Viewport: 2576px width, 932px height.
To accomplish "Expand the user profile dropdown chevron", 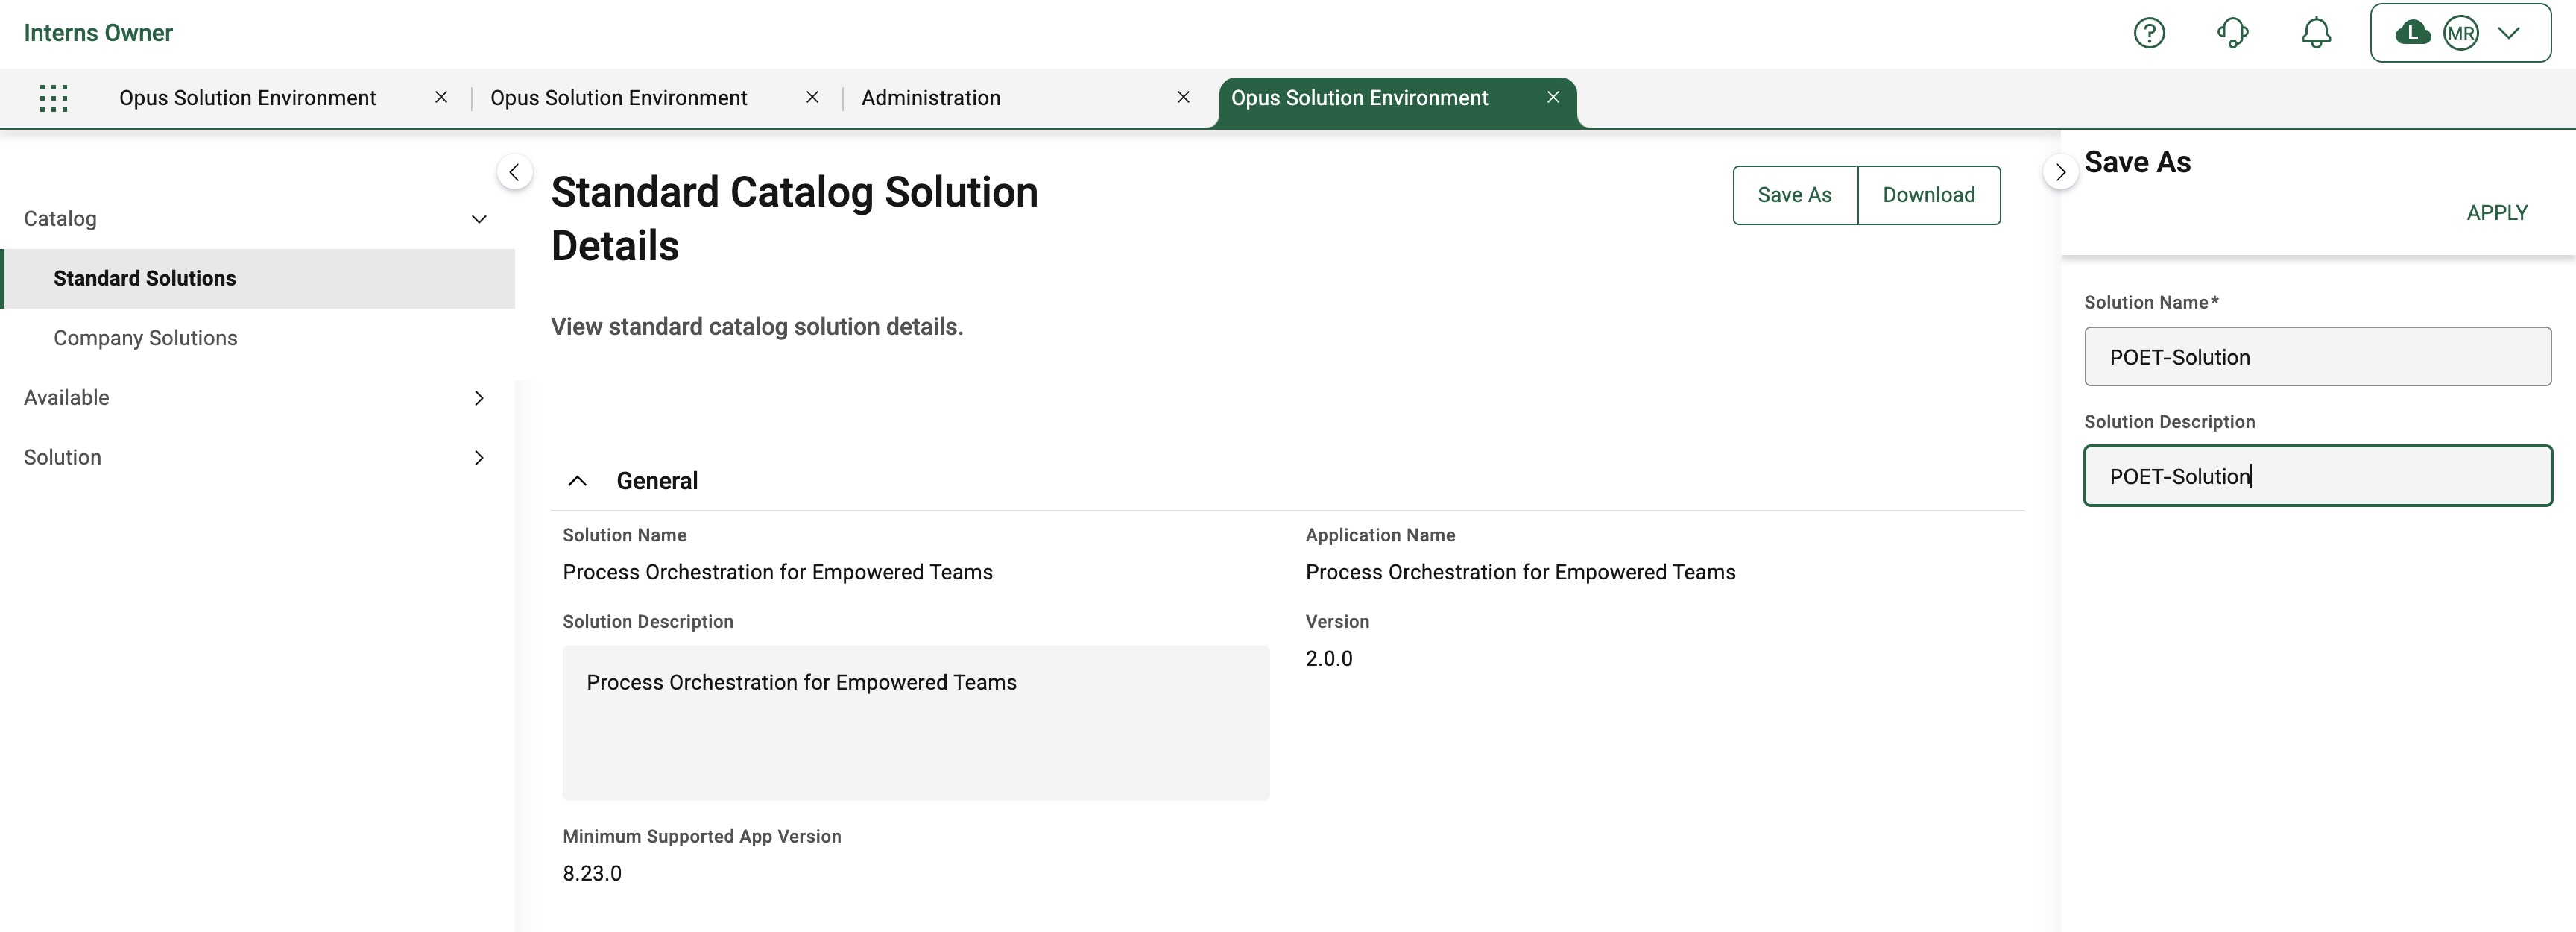I will [x=2509, y=33].
